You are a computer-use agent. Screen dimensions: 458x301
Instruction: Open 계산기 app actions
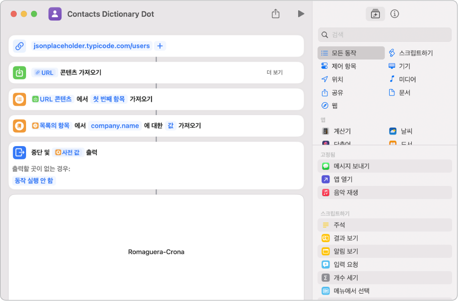coord(336,131)
